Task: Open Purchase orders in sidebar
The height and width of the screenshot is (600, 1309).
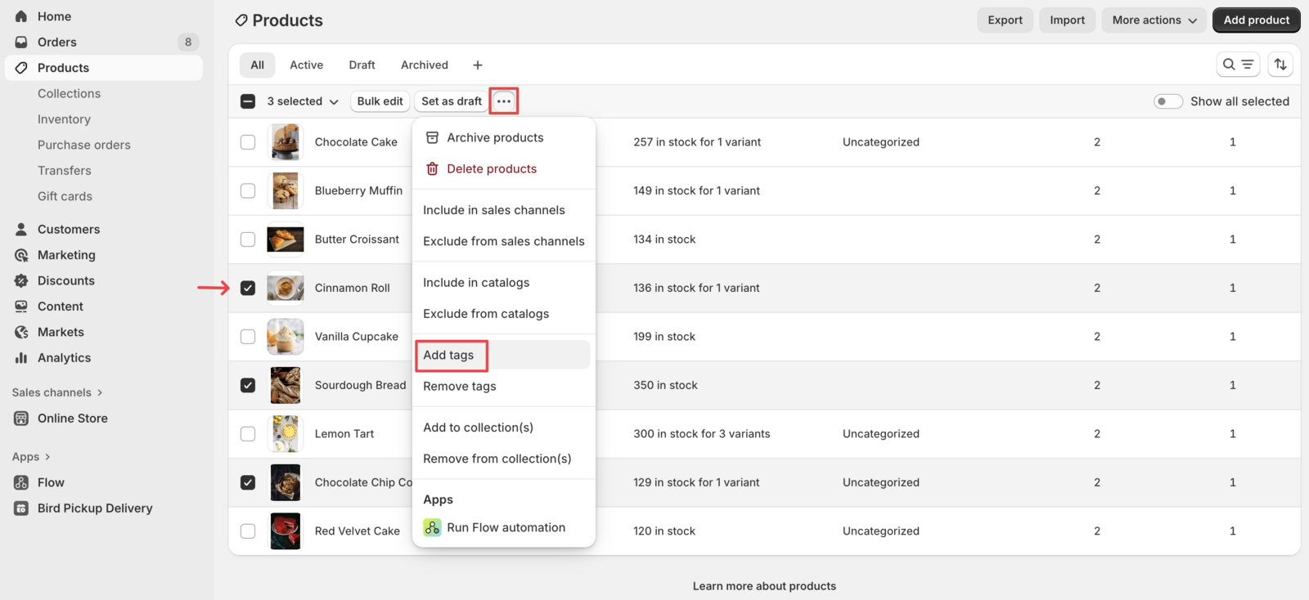Action: (83, 146)
